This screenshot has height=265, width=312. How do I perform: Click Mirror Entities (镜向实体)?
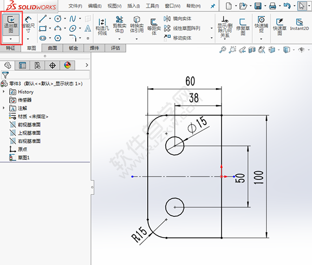point(177,19)
